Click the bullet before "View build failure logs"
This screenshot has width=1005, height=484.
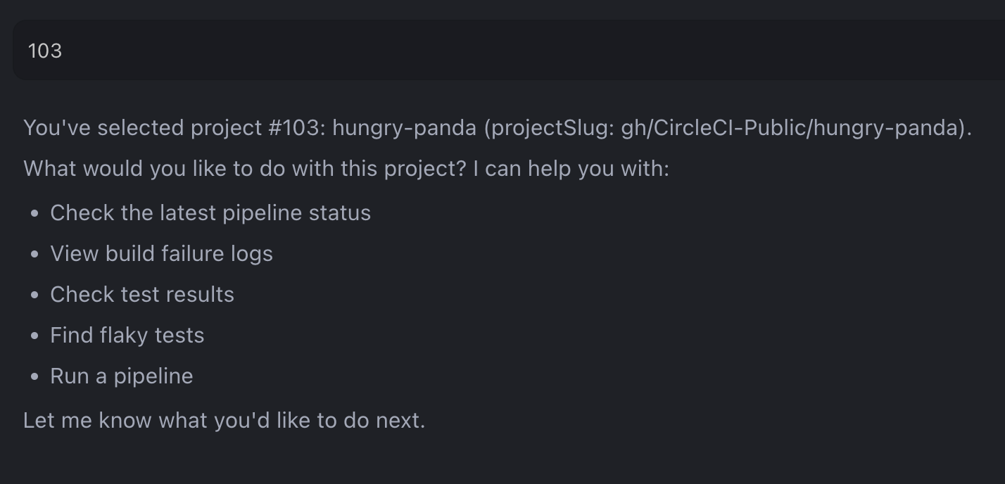click(x=34, y=253)
